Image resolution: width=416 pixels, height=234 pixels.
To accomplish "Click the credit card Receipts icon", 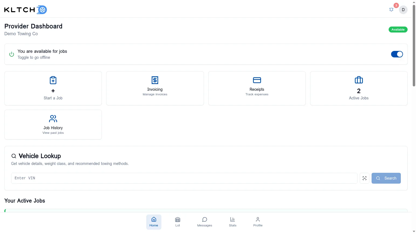I will [x=257, y=80].
